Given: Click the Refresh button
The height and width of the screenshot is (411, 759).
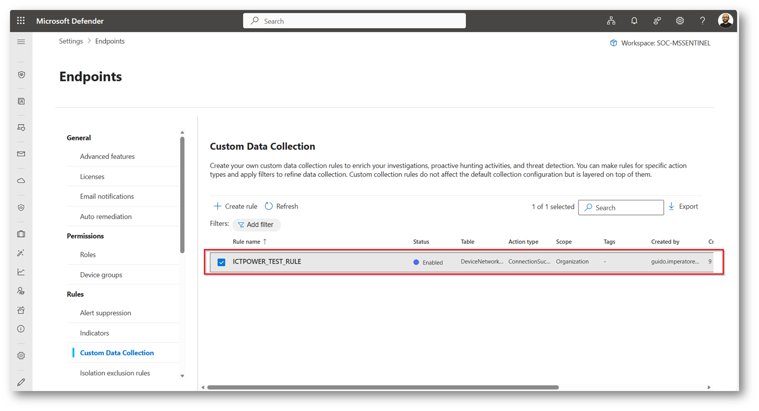Looking at the screenshot, I should [281, 206].
